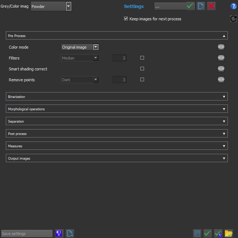Viewport: 238px width, 238px height.
Task: Click the blue floppy disk save icon
Action: click(58, 233)
